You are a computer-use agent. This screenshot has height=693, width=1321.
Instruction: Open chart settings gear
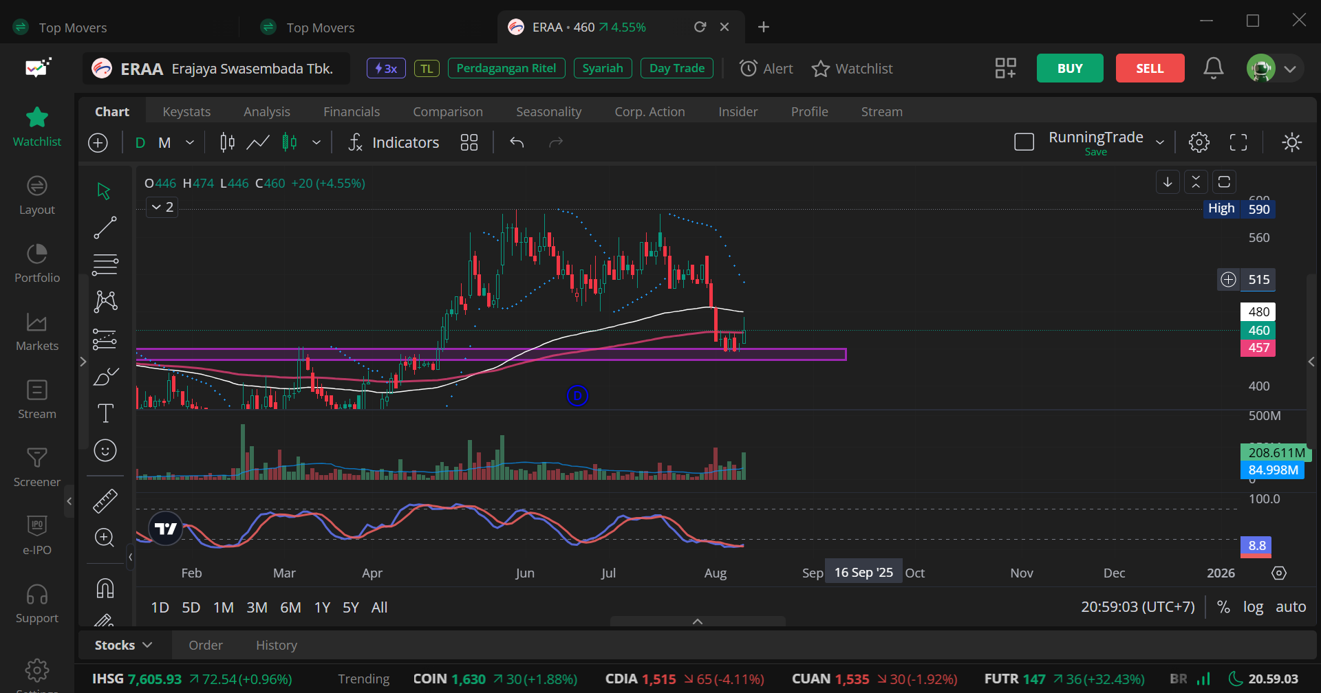tap(1199, 142)
